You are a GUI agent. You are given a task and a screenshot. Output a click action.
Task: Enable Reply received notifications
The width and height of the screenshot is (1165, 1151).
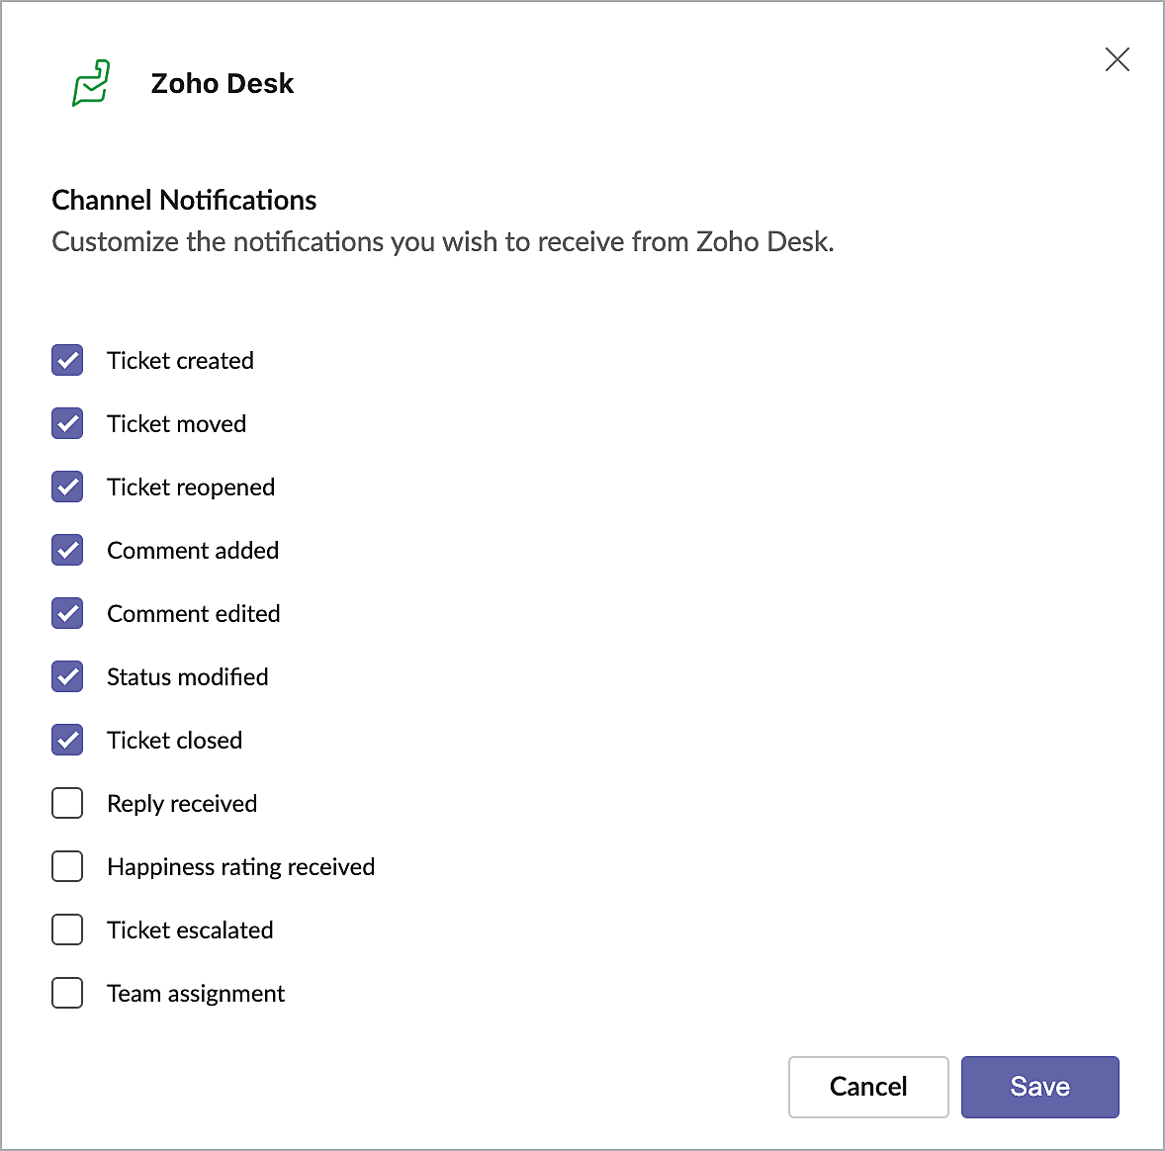[67, 804]
